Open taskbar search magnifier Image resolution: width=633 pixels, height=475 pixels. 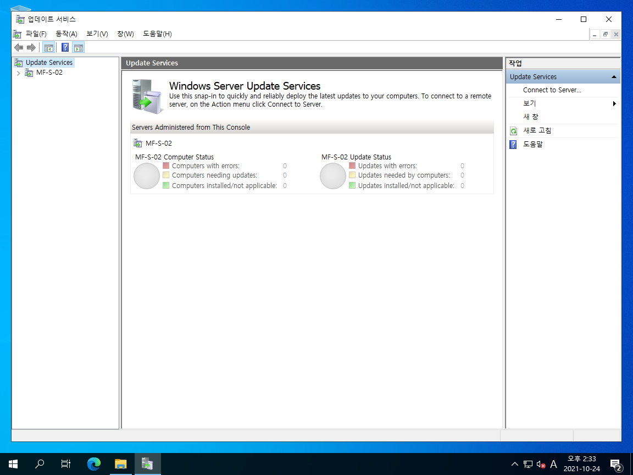(40, 464)
